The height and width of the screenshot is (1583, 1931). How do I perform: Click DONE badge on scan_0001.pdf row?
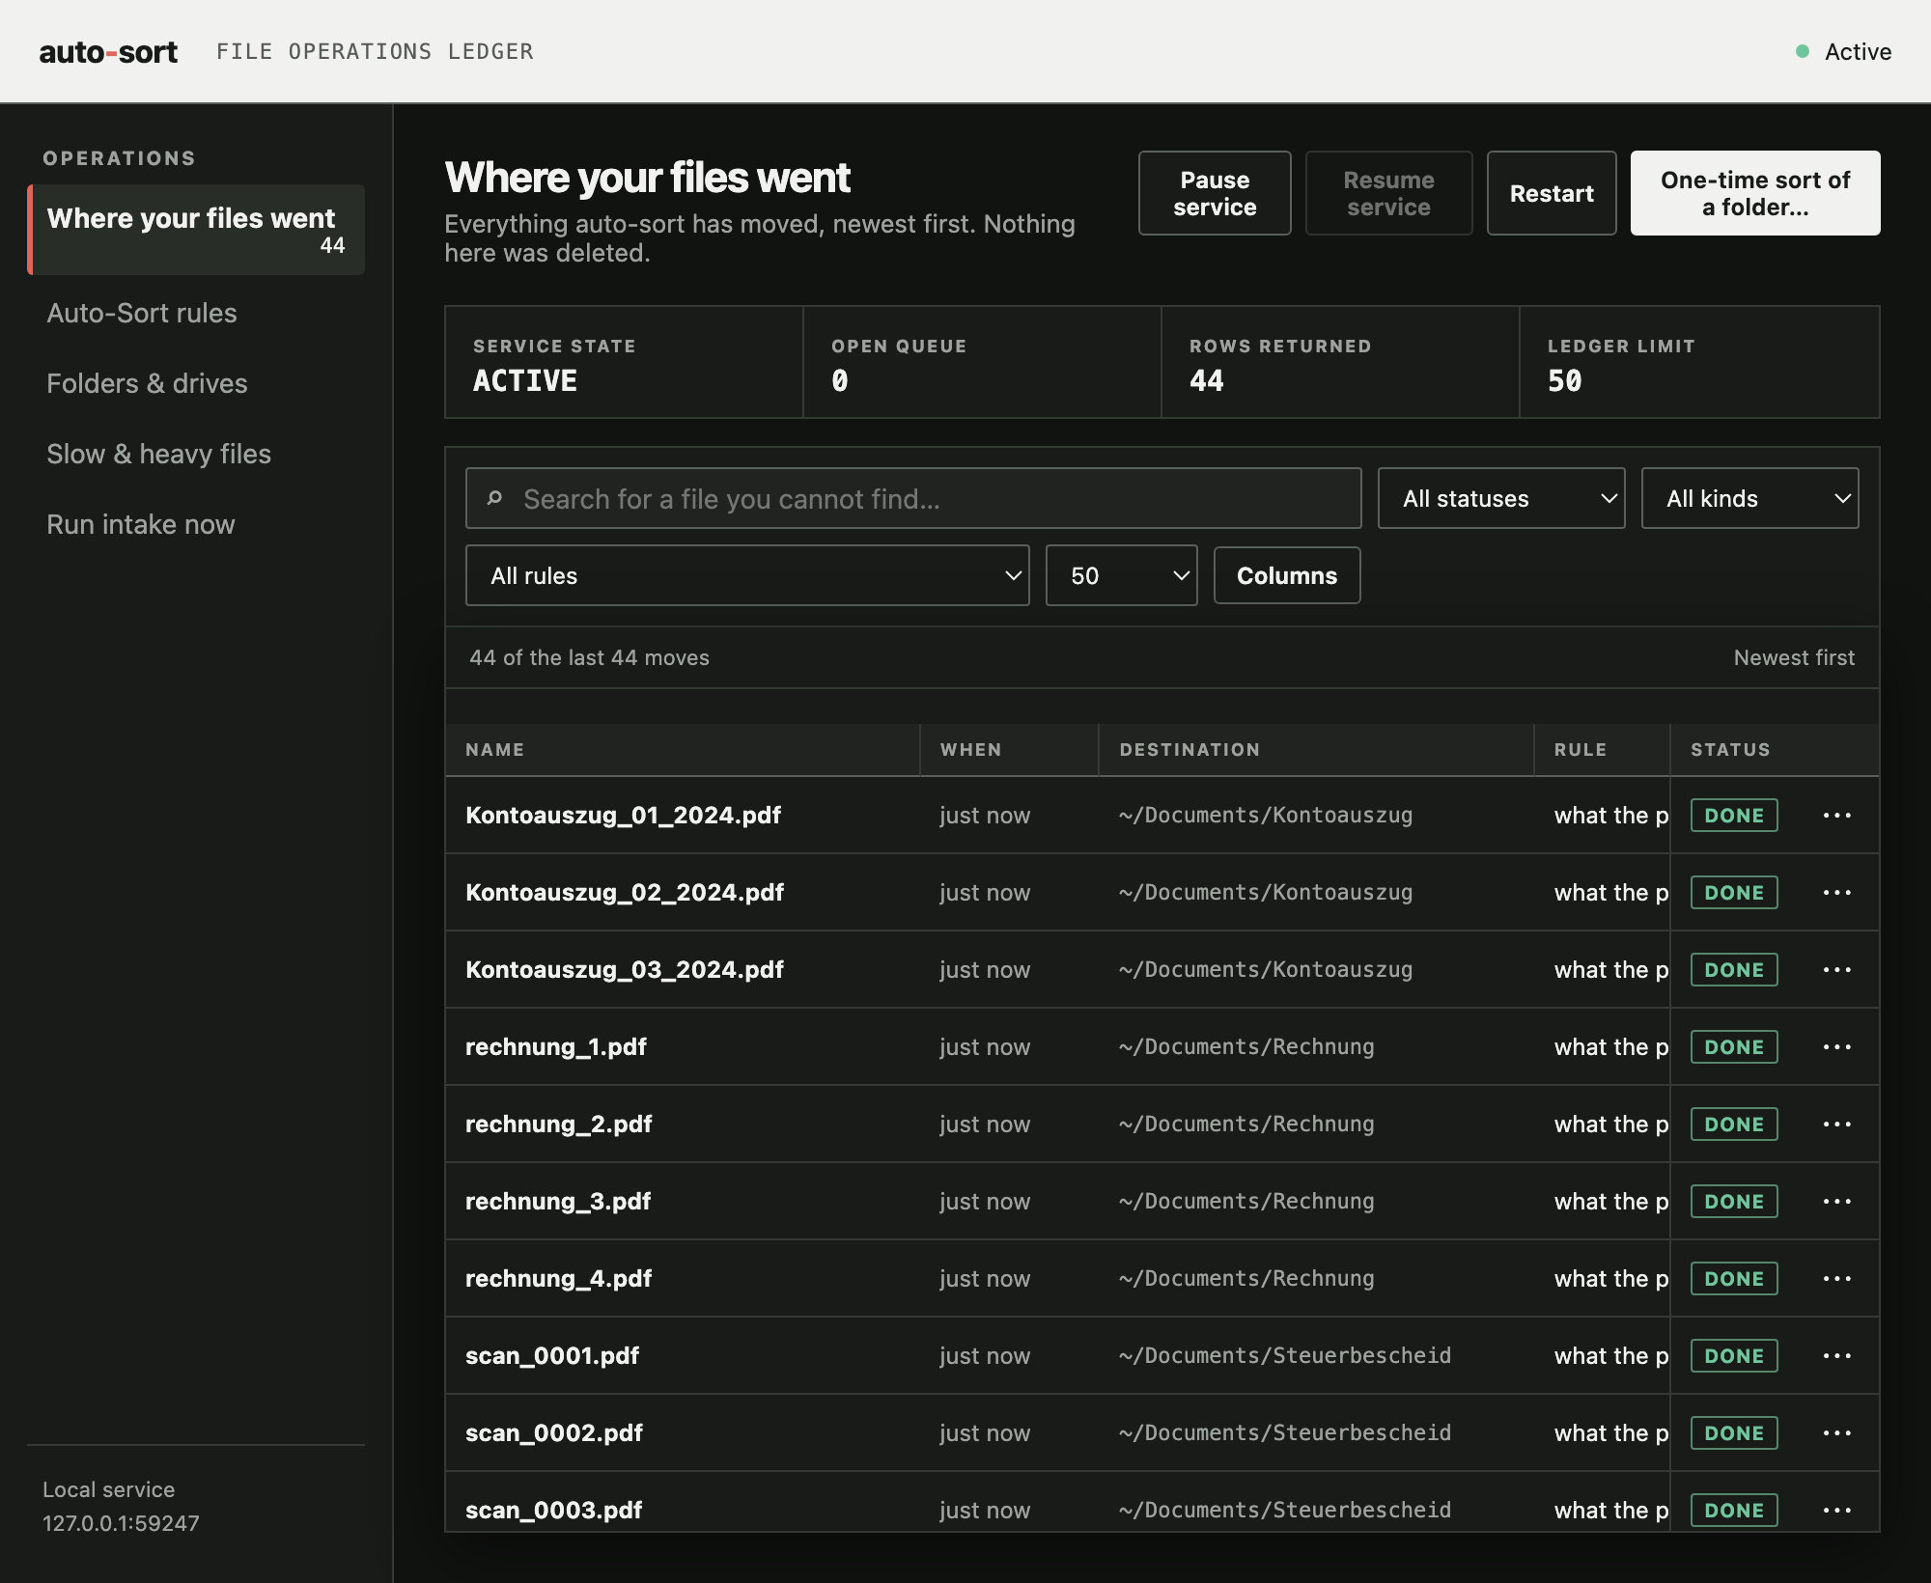click(x=1734, y=1356)
